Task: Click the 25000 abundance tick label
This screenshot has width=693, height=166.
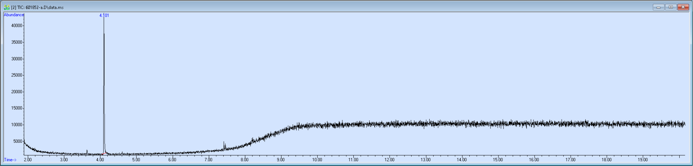Action: [17, 75]
